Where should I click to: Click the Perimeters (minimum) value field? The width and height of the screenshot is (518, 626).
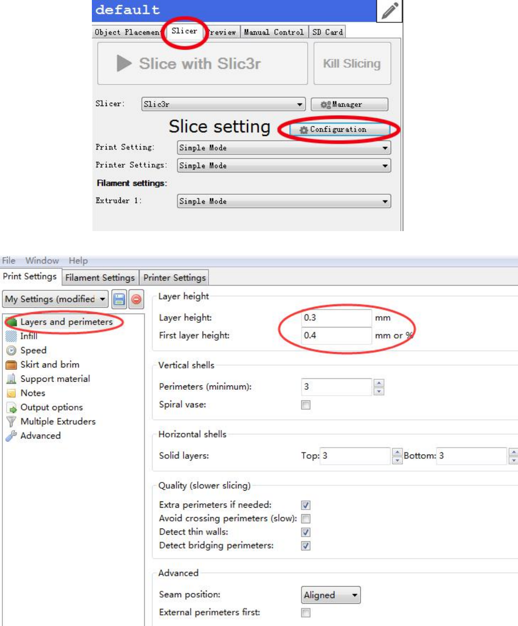click(x=337, y=387)
